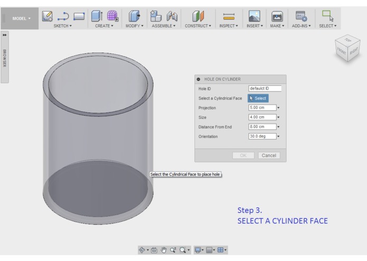Click the ViewCube TOP face
This screenshot has height=261, width=367.
pos(348,40)
